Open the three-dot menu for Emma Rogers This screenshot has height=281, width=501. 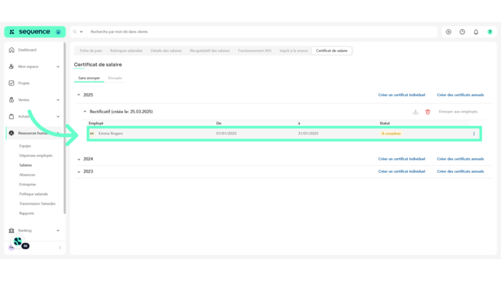pos(474,134)
